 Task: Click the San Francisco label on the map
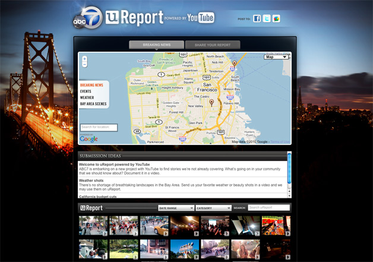[207, 87]
